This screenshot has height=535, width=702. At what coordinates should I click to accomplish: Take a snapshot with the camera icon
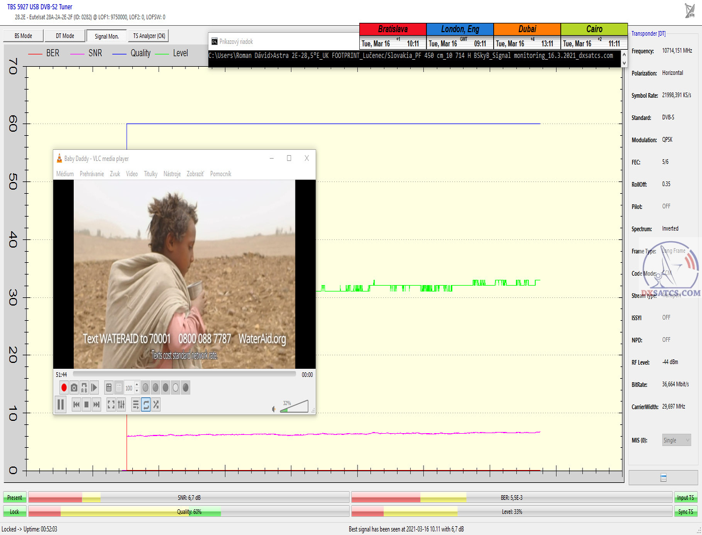coord(74,387)
